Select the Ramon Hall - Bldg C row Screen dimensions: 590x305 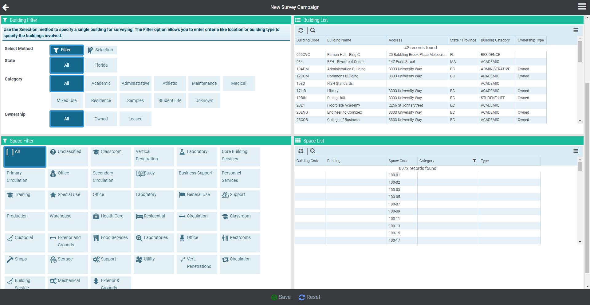pos(420,55)
